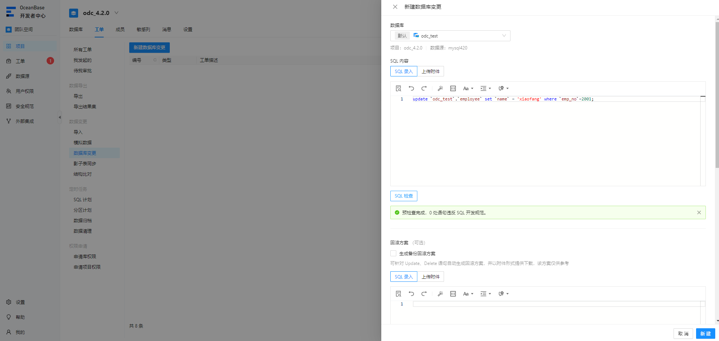Image resolution: width=719 pixels, height=341 pixels.
Task: Dismiss the pre-check completed success alert
Action: (x=699, y=212)
